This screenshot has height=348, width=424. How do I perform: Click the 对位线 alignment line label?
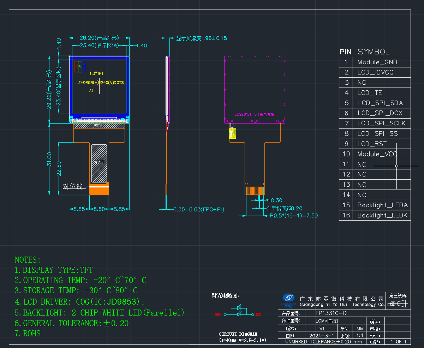pos(73,186)
